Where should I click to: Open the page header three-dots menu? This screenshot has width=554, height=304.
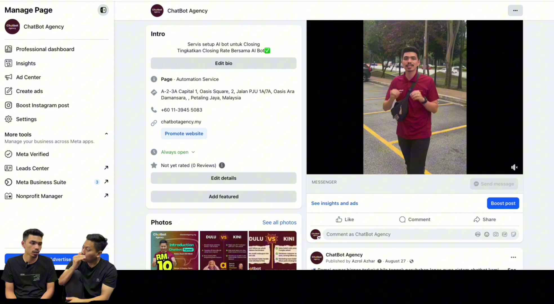pos(515,11)
